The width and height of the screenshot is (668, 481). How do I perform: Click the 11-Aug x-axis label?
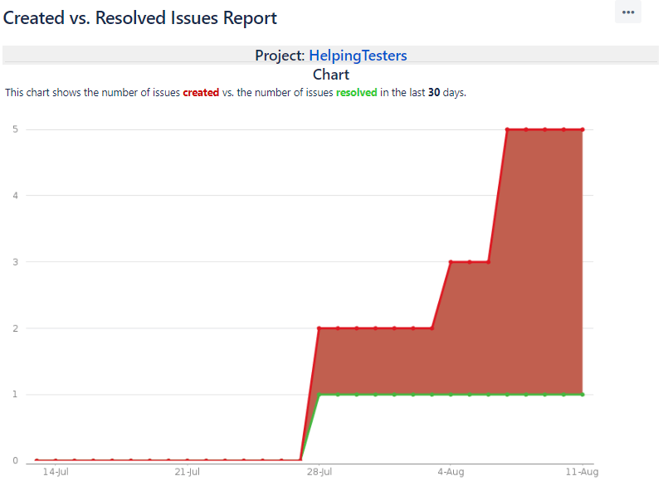(x=582, y=472)
